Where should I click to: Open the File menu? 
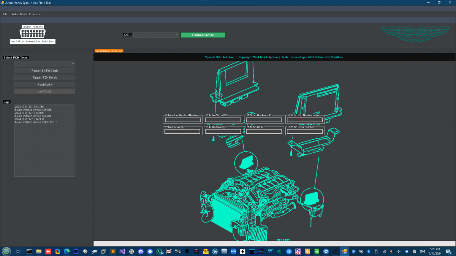5,14
